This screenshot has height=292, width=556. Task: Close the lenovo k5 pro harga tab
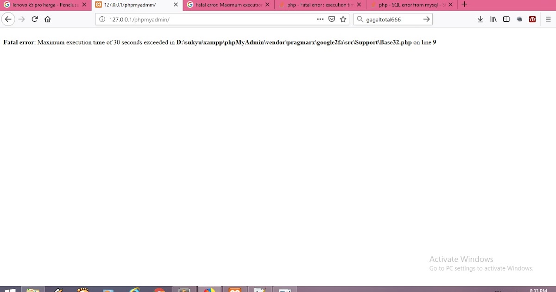[x=84, y=5]
